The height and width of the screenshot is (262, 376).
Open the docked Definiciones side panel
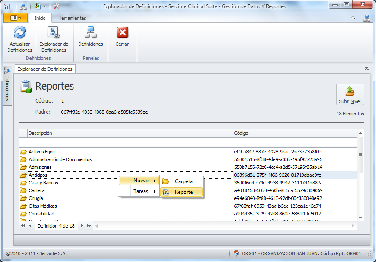pyautogui.click(x=7, y=84)
